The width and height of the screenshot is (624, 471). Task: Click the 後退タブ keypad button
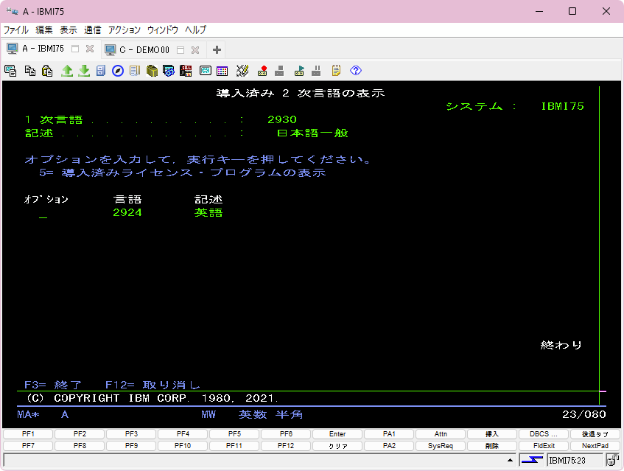595,434
